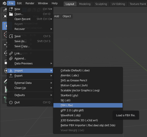Viewport: 147px width, 137px height.
Task: Open the Render menu
Action: point(30,3)
